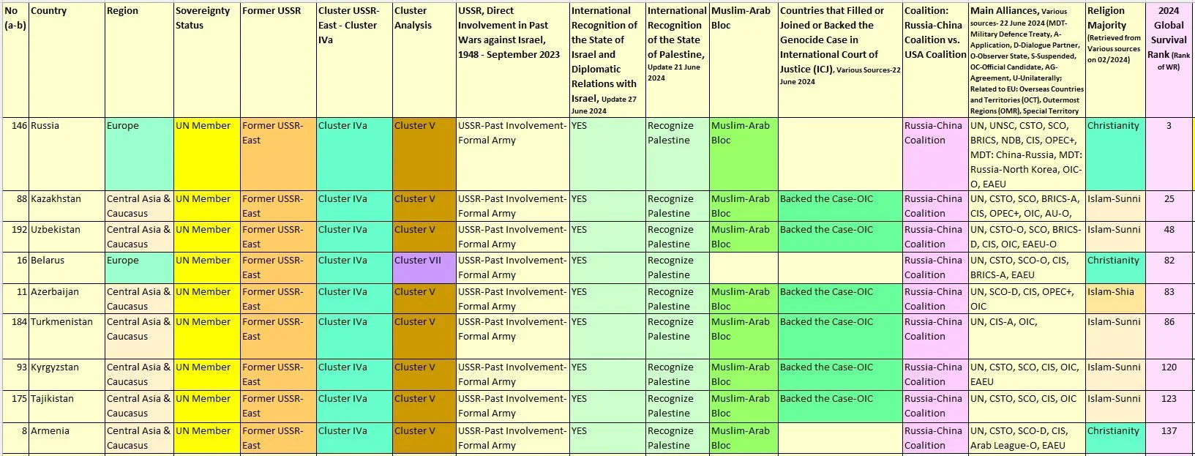This screenshot has height=456, width=1195.
Task: Click Armenia's 'Christianity' religion cell
Action: pyautogui.click(x=1115, y=438)
